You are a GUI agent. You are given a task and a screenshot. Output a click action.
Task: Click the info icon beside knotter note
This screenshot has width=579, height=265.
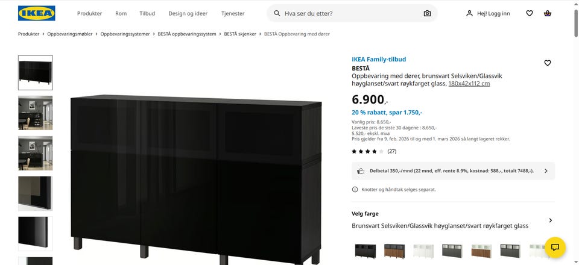[x=355, y=190]
